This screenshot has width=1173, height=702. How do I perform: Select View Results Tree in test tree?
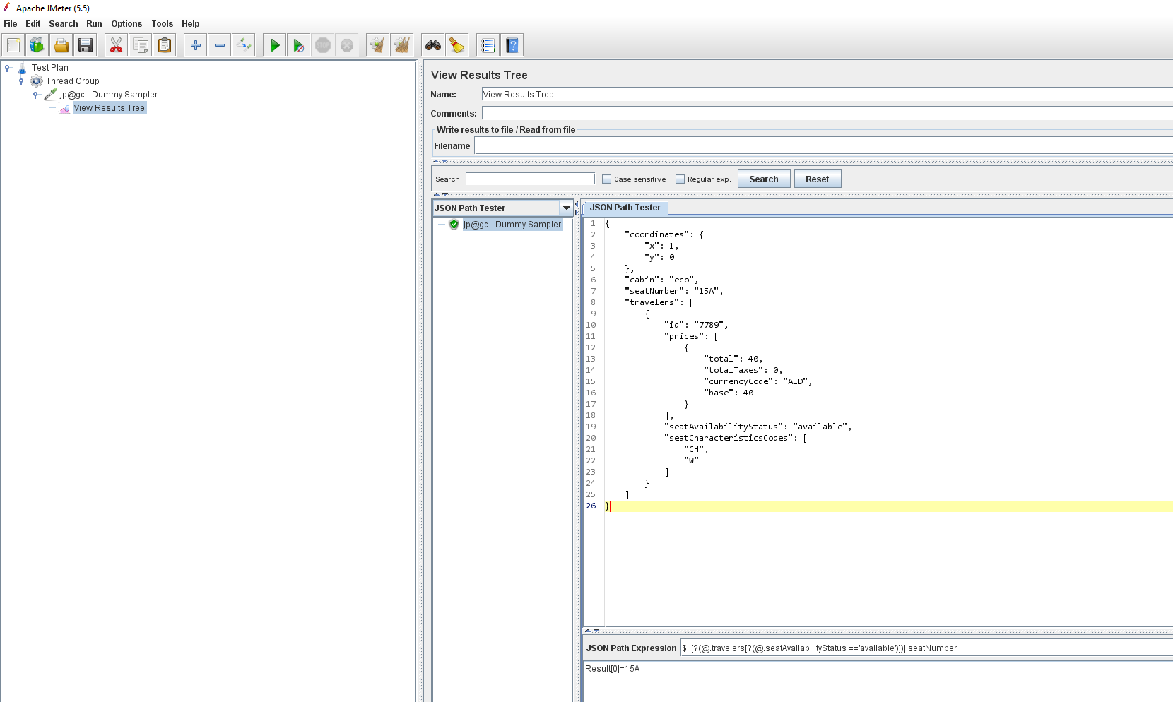(x=110, y=108)
